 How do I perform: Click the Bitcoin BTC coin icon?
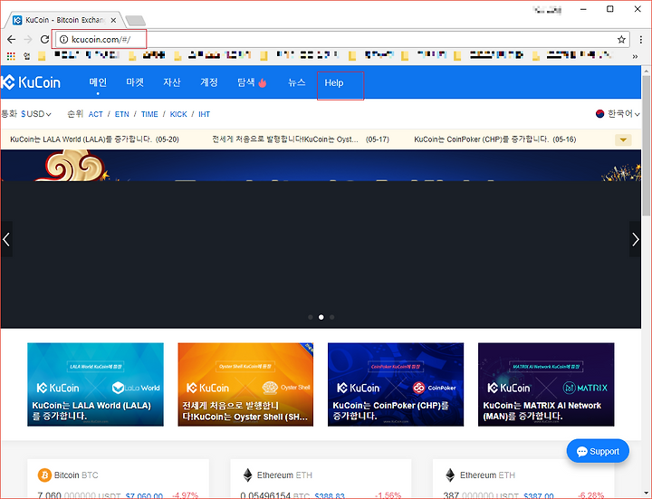(x=44, y=475)
